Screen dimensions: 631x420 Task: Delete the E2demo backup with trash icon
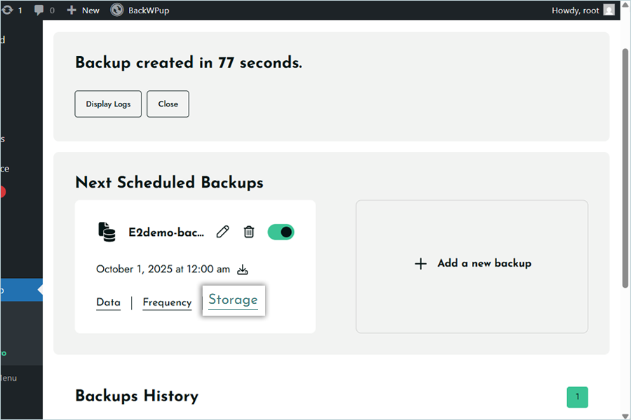[249, 232]
